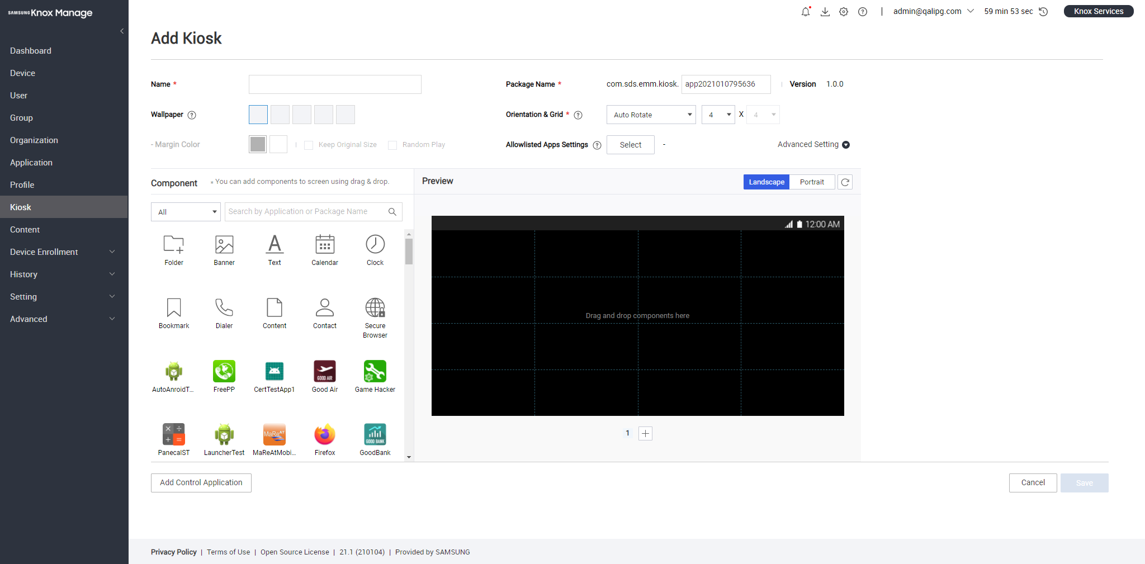Click Add Control Application button

pyautogui.click(x=201, y=483)
